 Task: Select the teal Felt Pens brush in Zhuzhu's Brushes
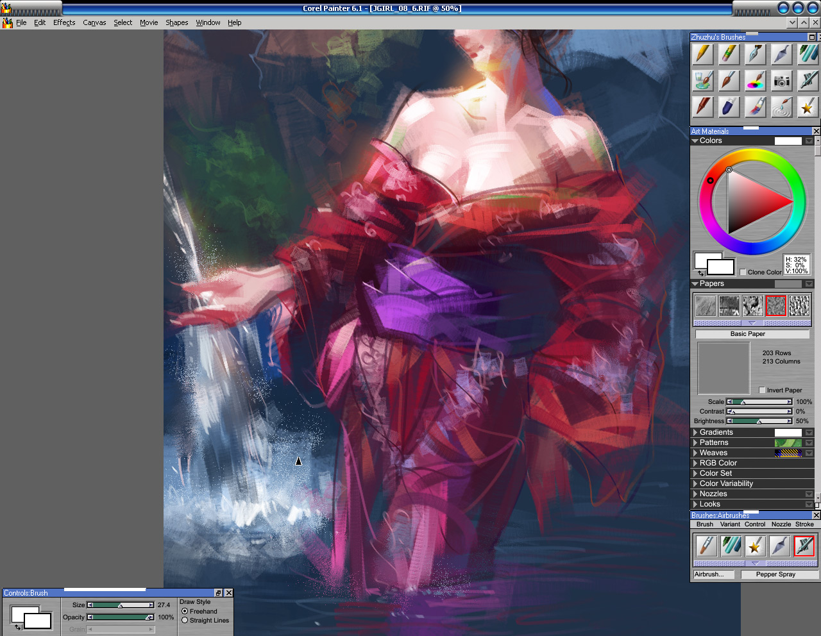(x=808, y=54)
